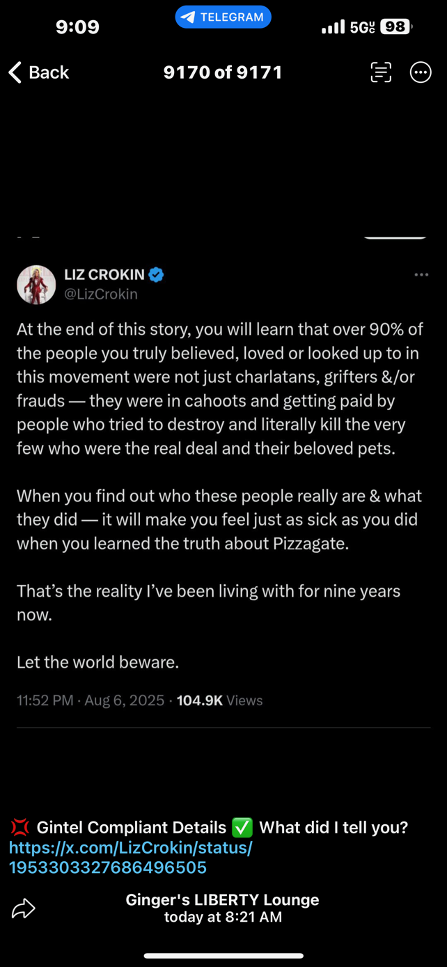
Task: Open the x.com LizCrokin status link
Action: [x=131, y=858]
